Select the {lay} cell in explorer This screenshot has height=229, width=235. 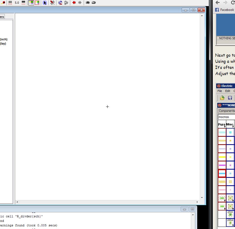pos(3,44)
